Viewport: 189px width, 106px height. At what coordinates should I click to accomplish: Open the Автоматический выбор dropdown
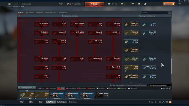(160, 85)
